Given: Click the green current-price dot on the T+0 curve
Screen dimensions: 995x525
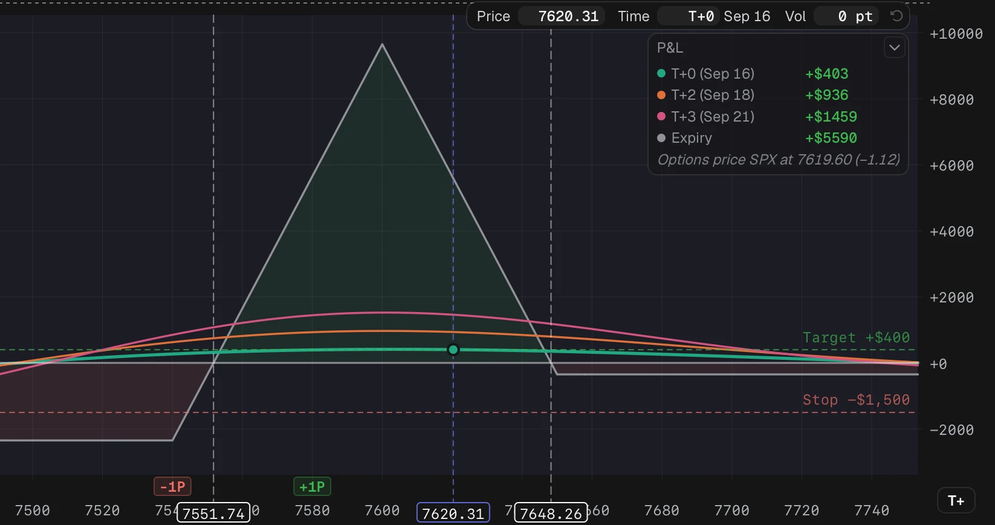Looking at the screenshot, I should 453,350.
